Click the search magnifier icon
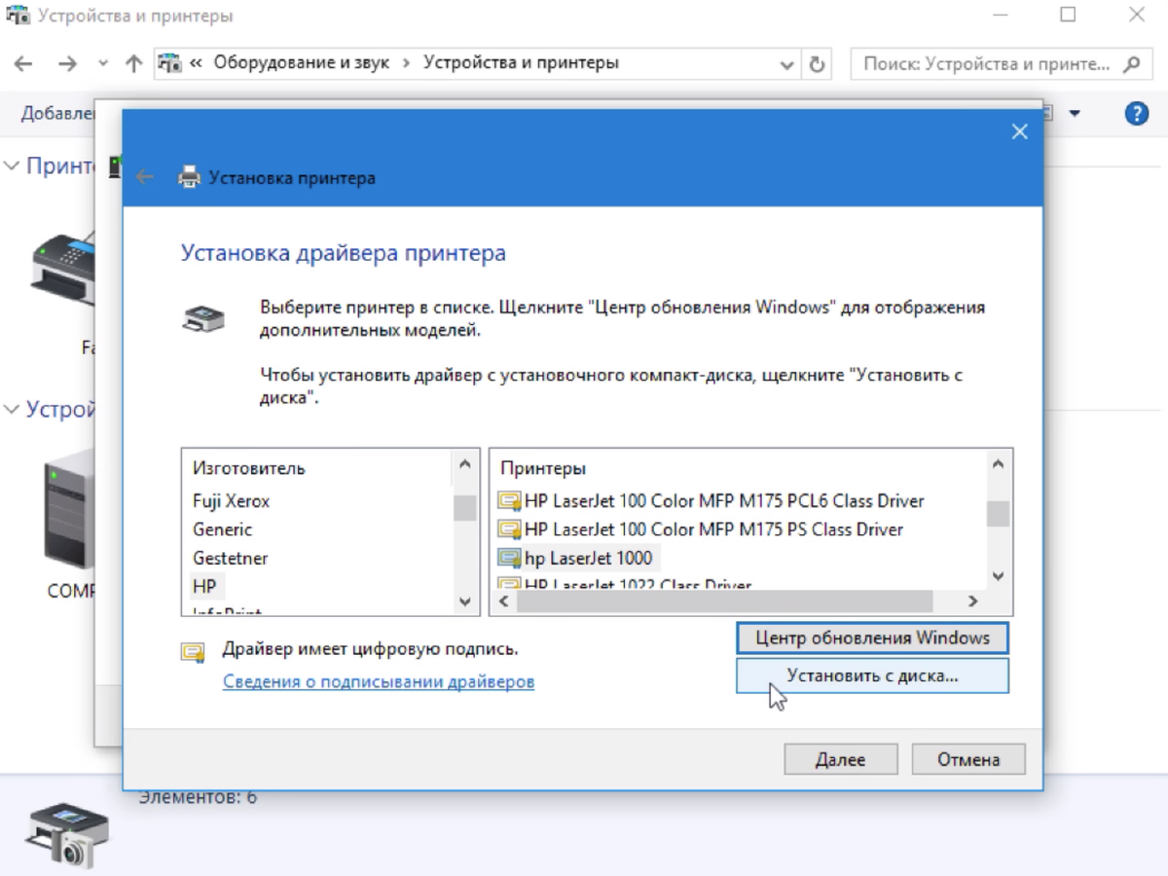The image size is (1168, 876). coord(1131,64)
